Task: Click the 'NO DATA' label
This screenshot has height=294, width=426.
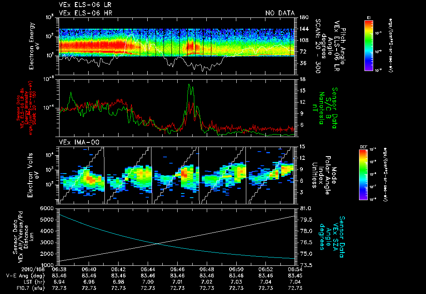Action: [x=280, y=13]
